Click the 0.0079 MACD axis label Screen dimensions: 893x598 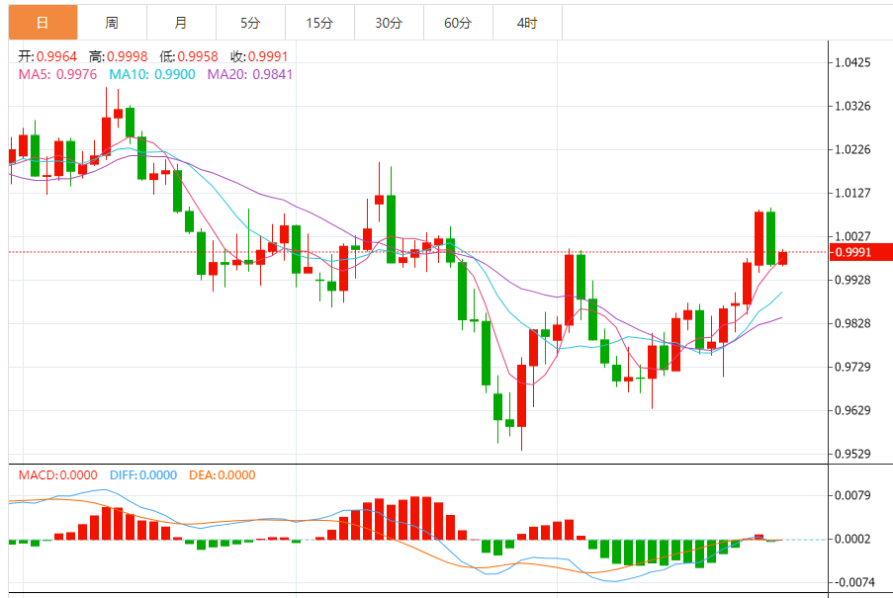pyautogui.click(x=852, y=495)
